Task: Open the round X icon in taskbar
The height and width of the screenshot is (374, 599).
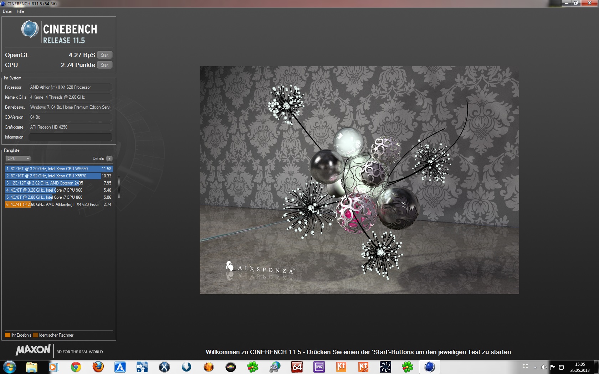Action: click(164, 367)
